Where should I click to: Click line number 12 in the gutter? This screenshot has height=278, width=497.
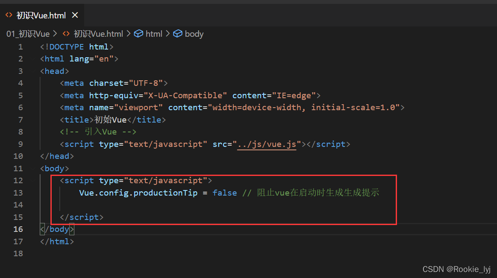18,181
